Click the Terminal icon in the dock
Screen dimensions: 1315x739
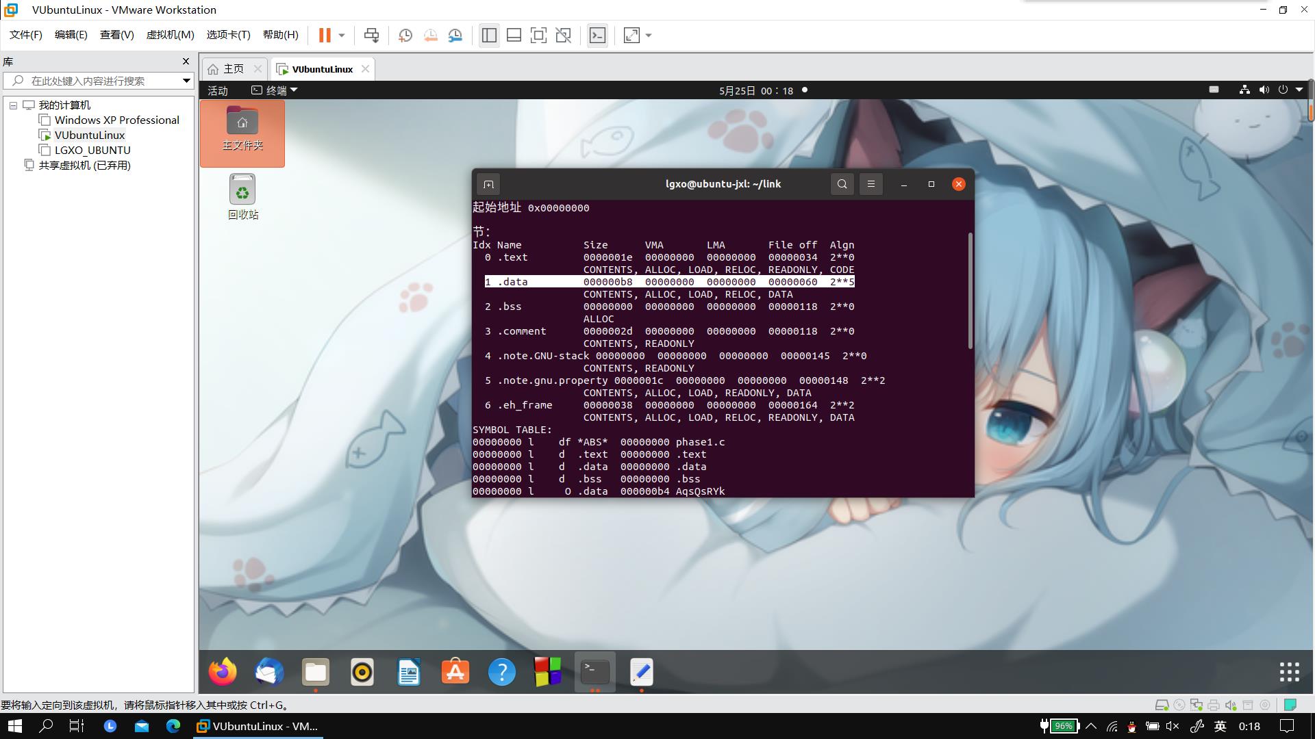[595, 672]
